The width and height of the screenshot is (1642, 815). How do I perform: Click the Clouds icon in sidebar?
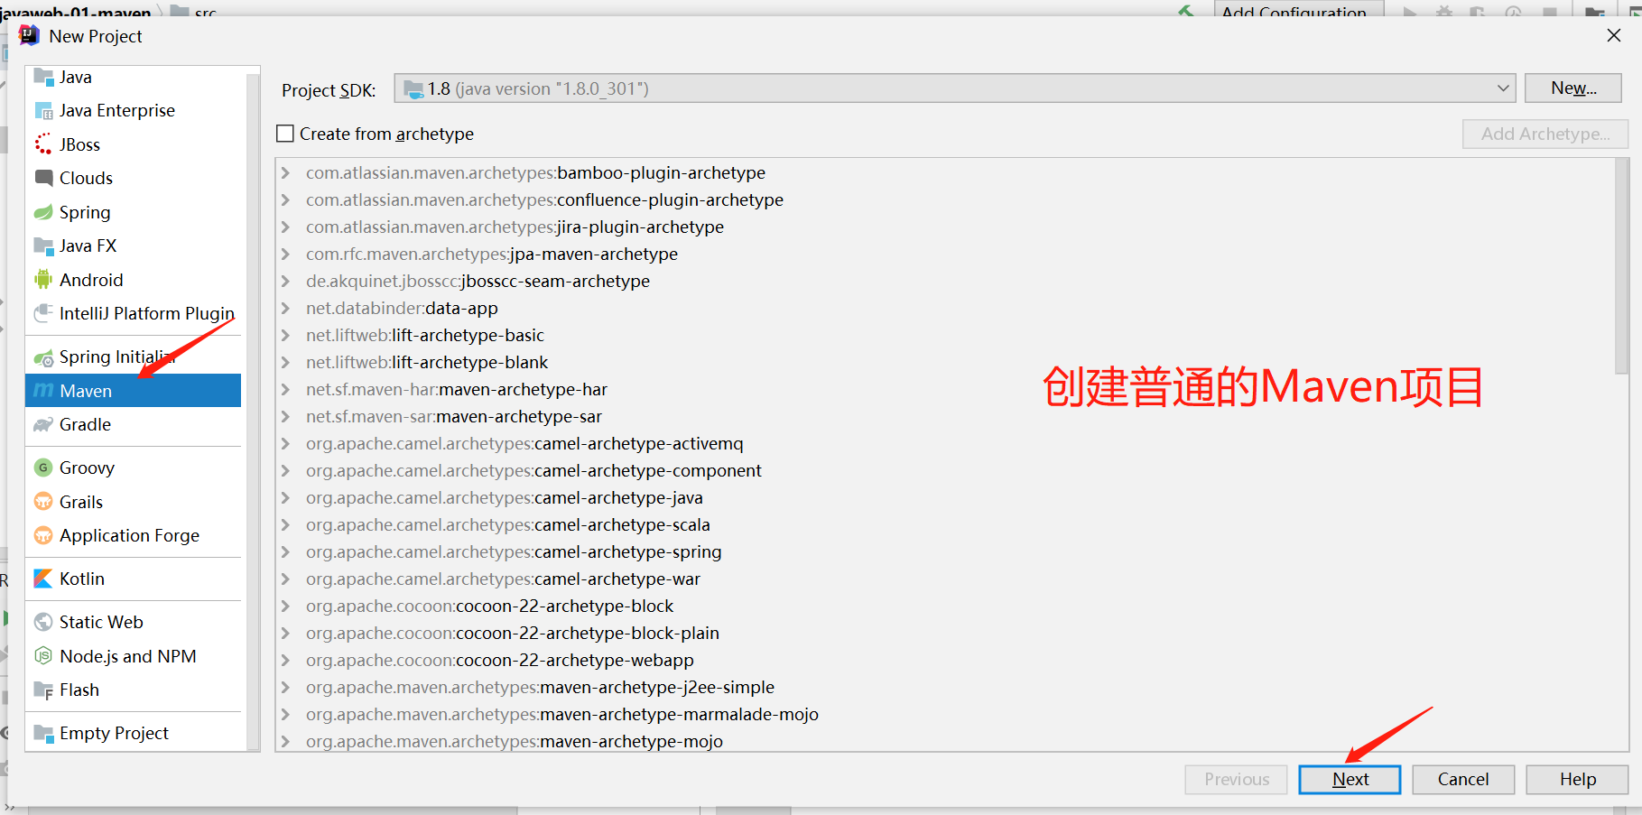tap(43, 178)
